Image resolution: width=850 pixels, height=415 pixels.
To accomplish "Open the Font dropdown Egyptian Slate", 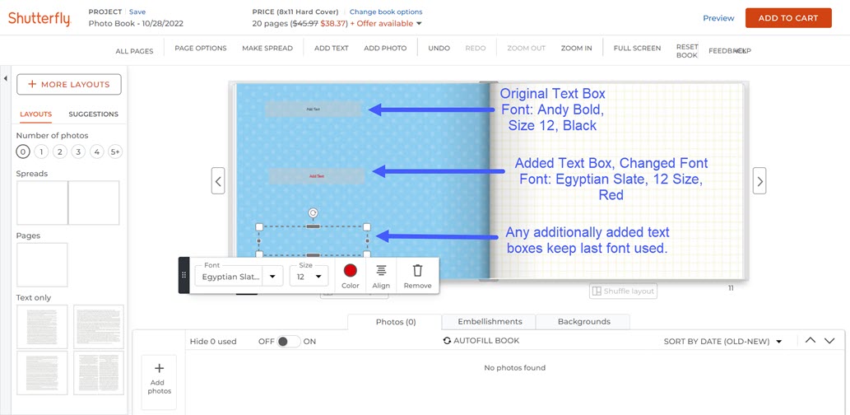I will point(239,277).
